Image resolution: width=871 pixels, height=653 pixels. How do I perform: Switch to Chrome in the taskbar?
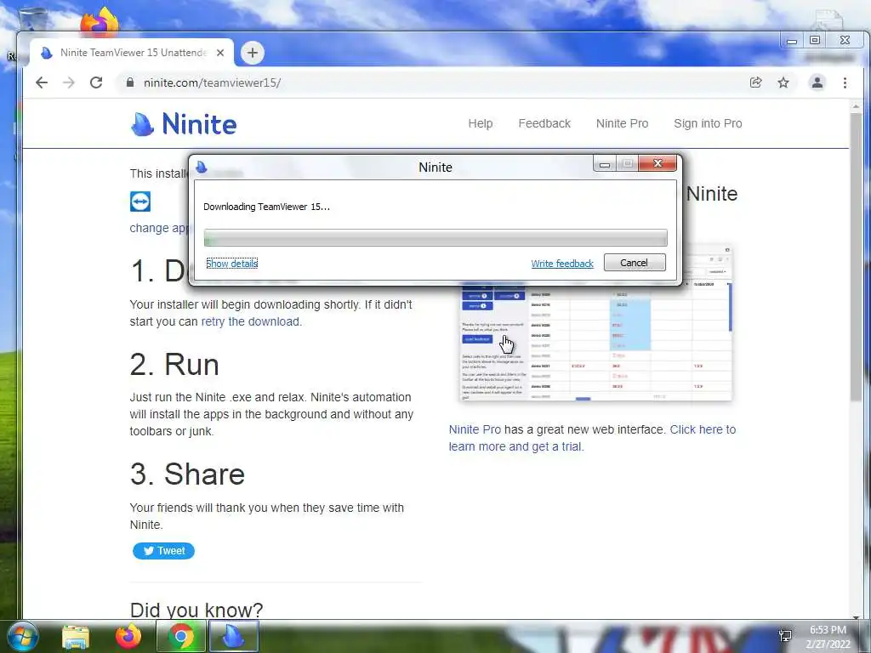coord(181,636)
